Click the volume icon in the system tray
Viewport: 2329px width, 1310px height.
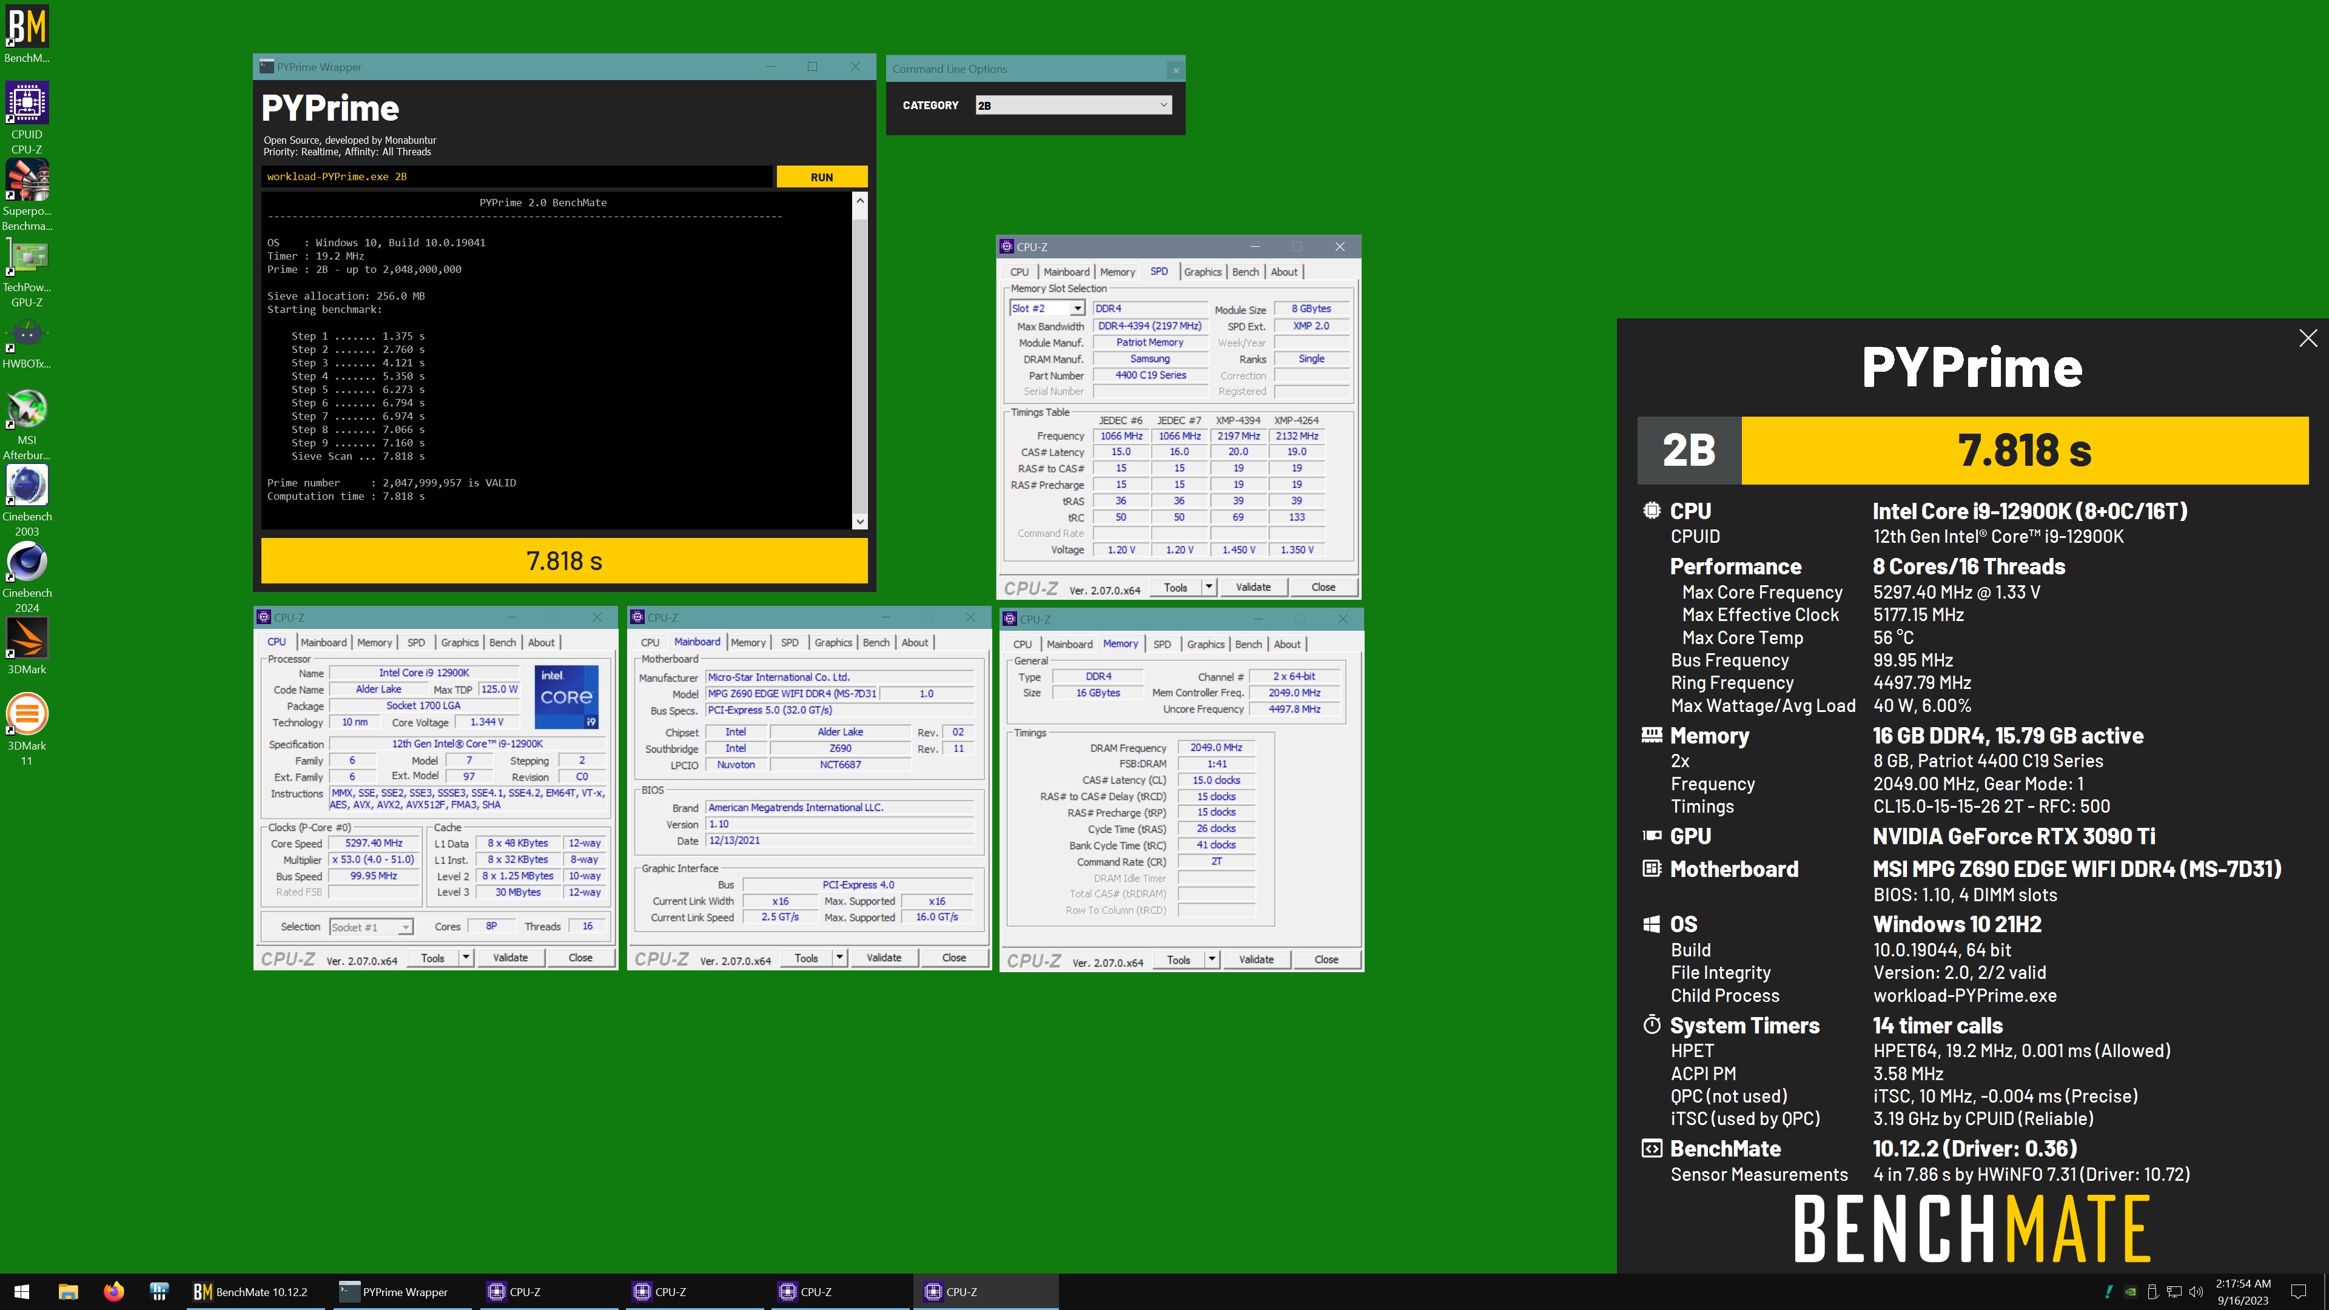pyautogui.click(x=2195, y=1292)
